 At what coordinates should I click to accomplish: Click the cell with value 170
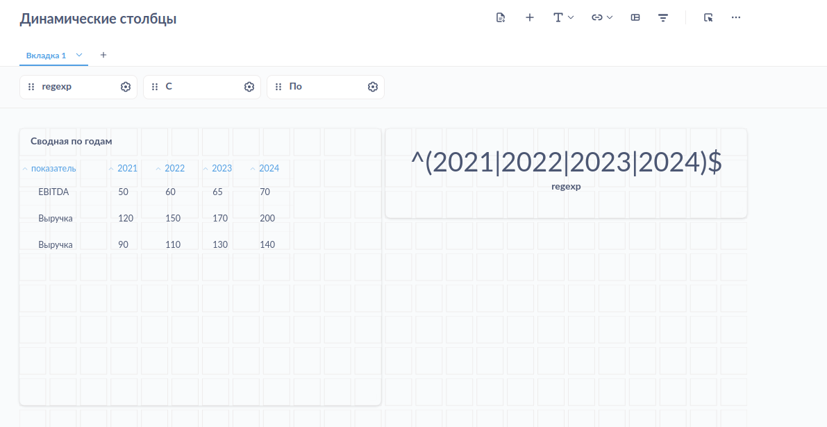(x=220, y=218)
